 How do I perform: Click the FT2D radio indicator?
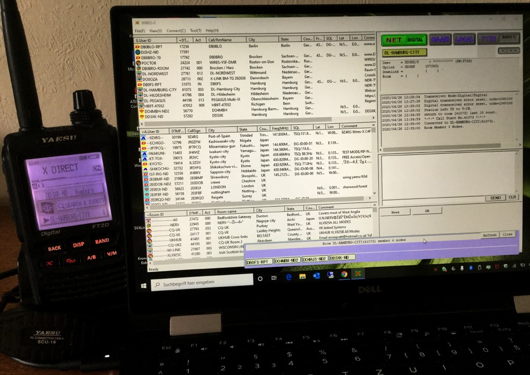pyautogui.click(x=498, y=38)
